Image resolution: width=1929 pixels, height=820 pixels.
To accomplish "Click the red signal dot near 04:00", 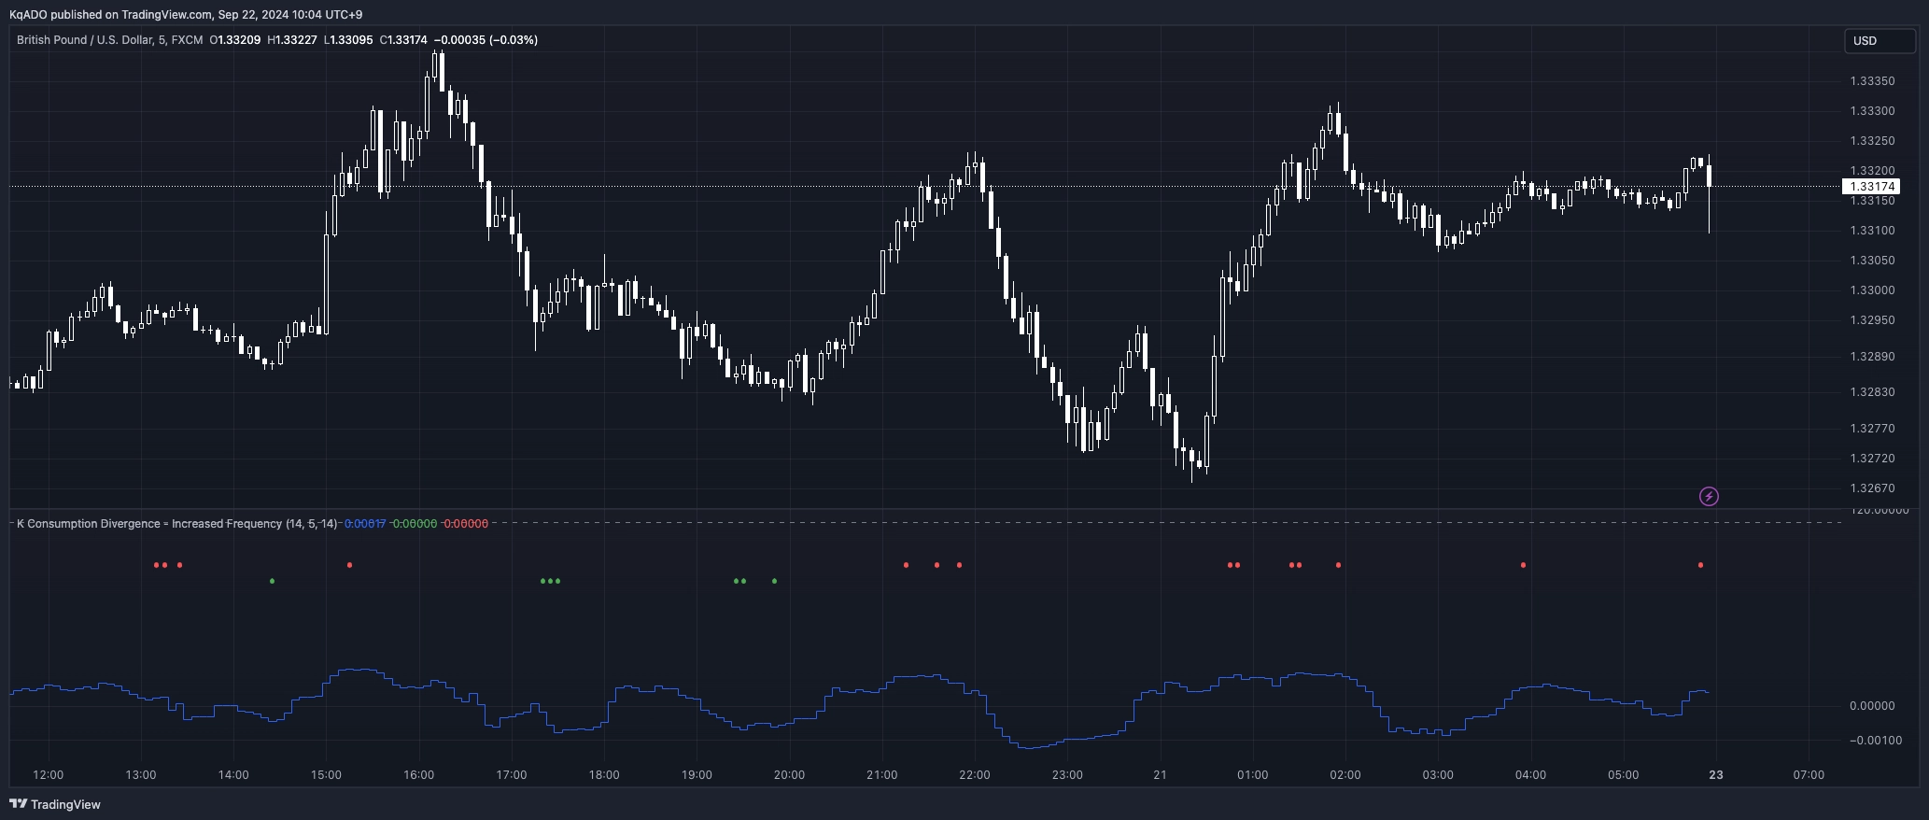I will tap(1524, 565).
